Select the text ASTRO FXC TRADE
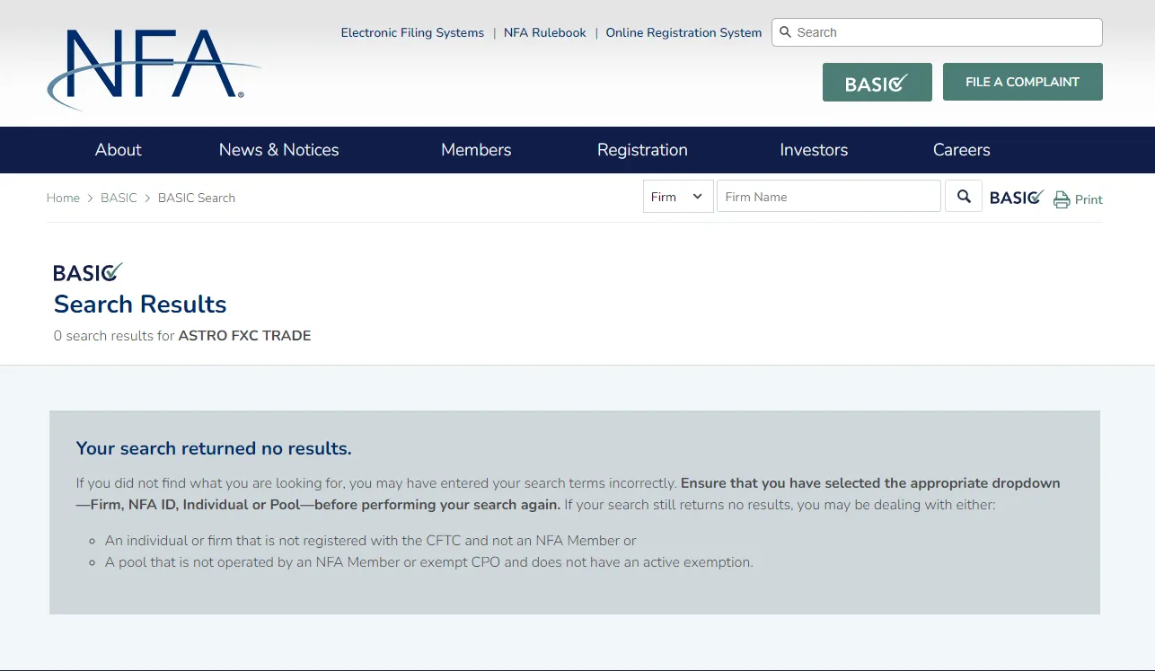 pyautogui.click(x=244, y=336)
